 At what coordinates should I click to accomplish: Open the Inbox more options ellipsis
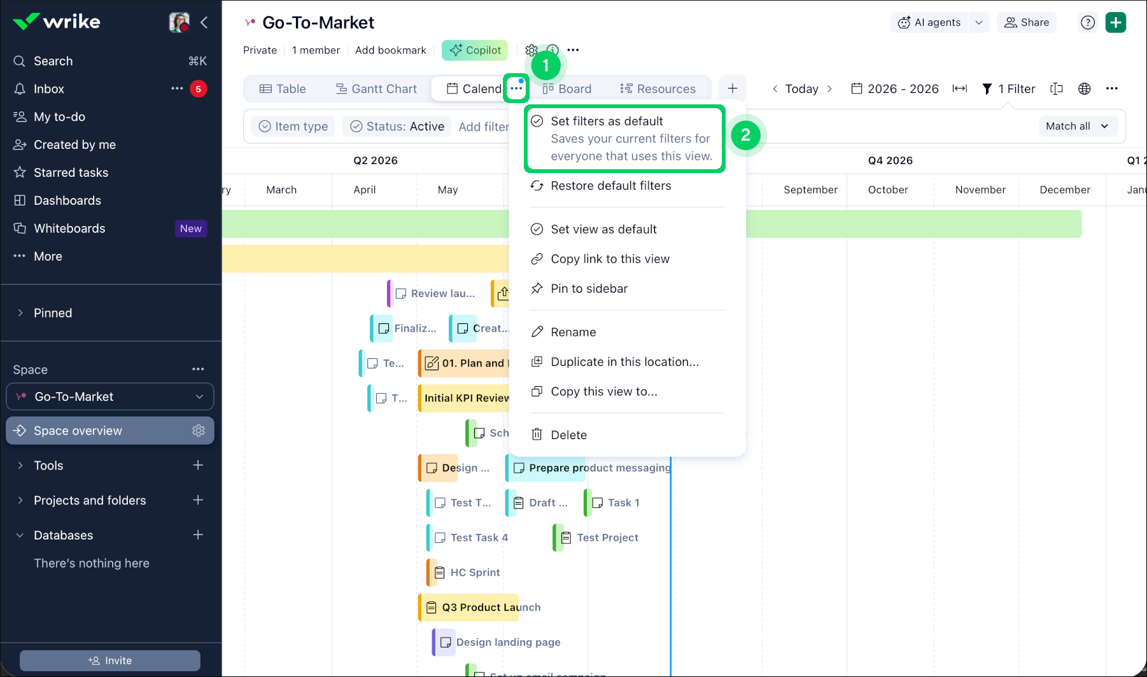[177, 88]
